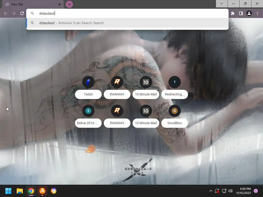Toggle the side panel icon

pyautogui.click(x=241, y=13)
